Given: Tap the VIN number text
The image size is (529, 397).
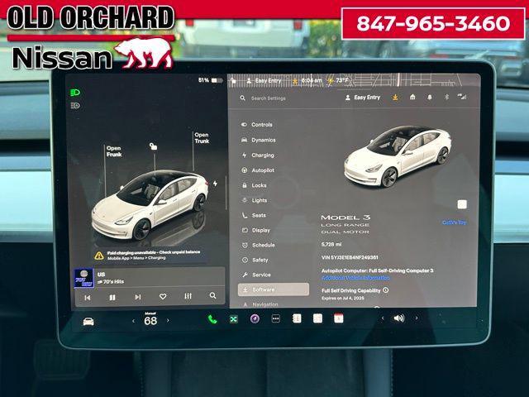Looking at the screenshot, I should click(x=350, y=257).
